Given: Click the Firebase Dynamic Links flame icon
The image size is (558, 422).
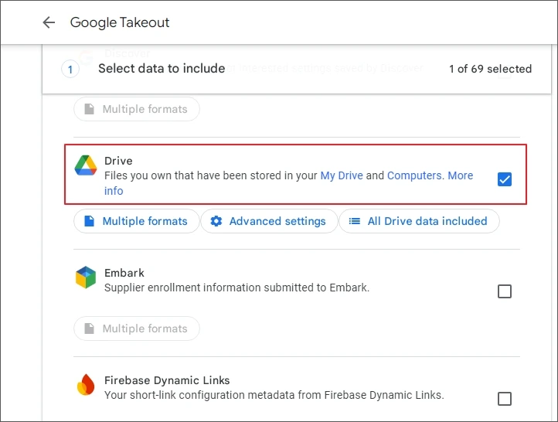Looking at the screenshot, I should 86,385.
